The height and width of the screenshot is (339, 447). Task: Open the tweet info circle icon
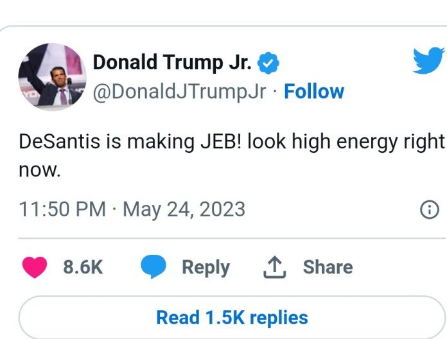428,209
